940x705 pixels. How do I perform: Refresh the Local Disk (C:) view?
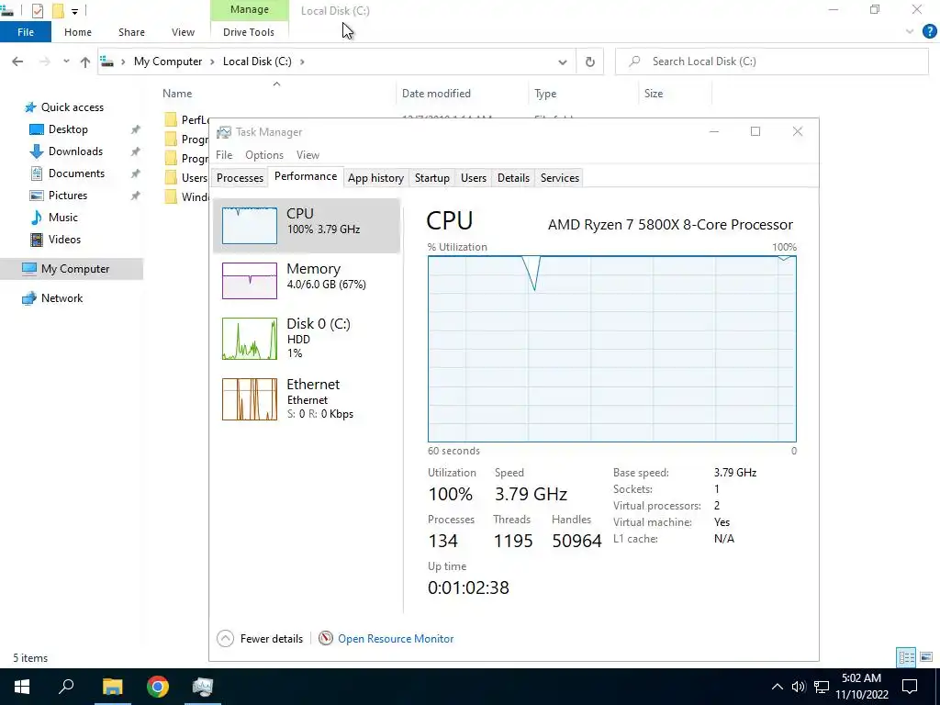tap(590, 62)
